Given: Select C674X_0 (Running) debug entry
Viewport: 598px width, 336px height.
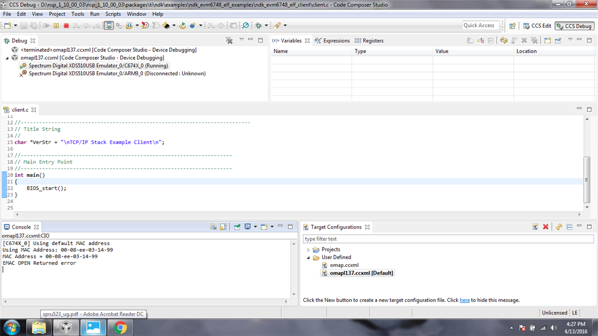Looking at the screenshot, I should click(94, 66).
